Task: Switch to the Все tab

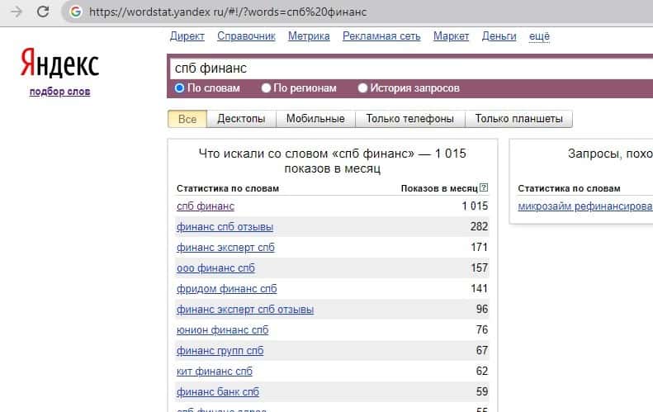Action: [187, 119]
